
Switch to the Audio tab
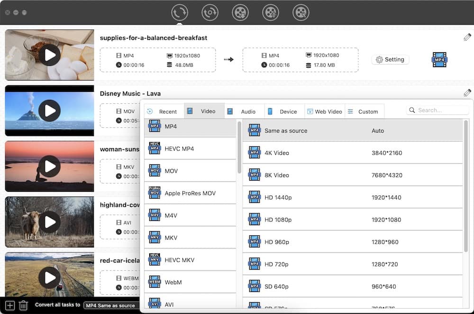pyautogui.click(x=244, y=111)
